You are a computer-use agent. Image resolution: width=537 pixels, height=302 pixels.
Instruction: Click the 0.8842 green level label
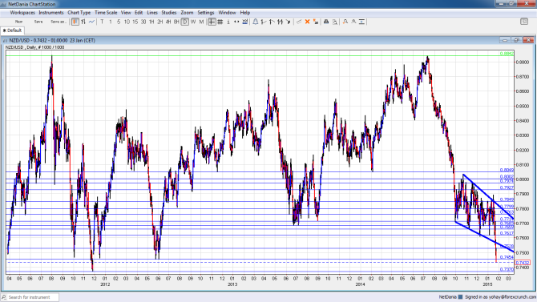click(x=507, y=54)
